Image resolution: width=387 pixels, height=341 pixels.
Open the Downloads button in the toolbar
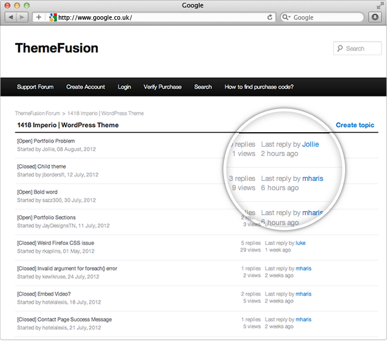[375, 17]
